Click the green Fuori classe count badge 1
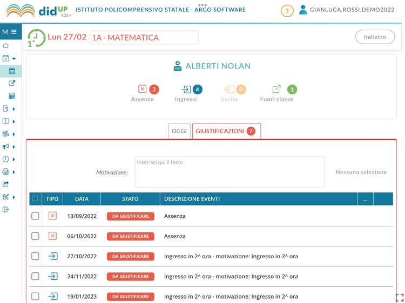The height and width of the screenshot is (303, 405). pos(292,89)
